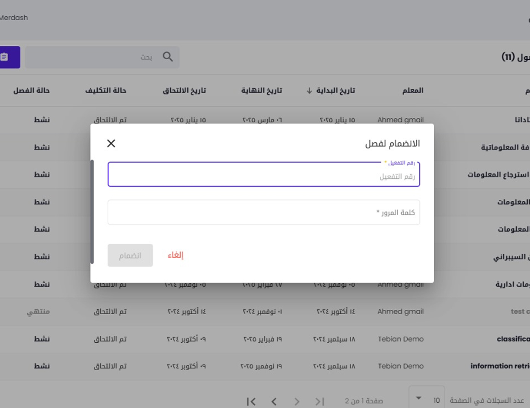530x408 pixels.
Task: Open the rows-per-page dropdown showing 10
Action: 427,399
